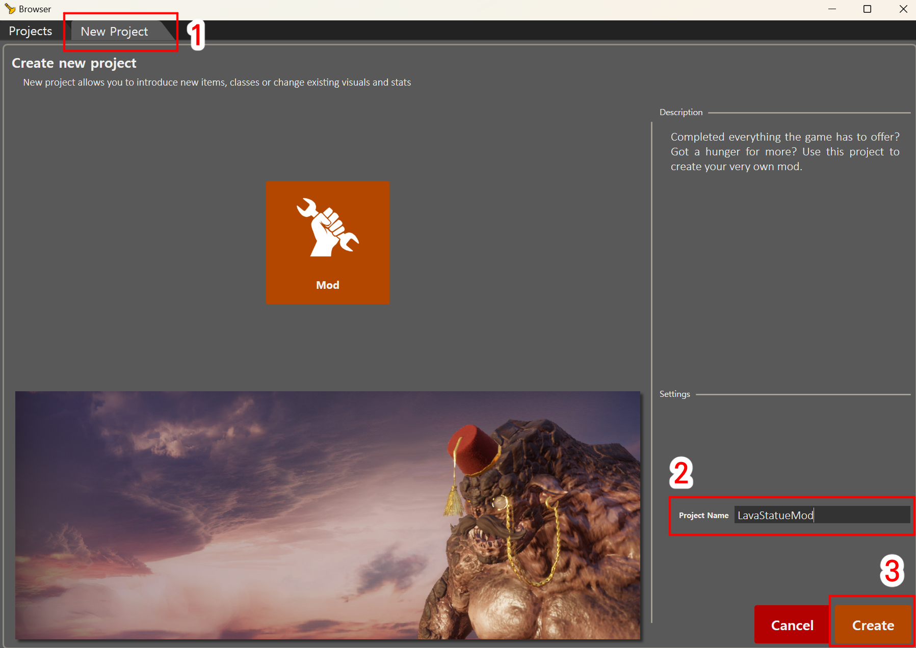Image resolution: width=916 pixels, height=648 pixels.
Task: Click the 'Create new project' heading
Action: 74,63
